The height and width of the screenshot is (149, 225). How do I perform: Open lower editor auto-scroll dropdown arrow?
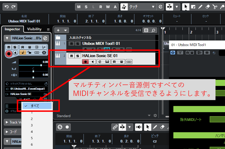pos(130,127)
